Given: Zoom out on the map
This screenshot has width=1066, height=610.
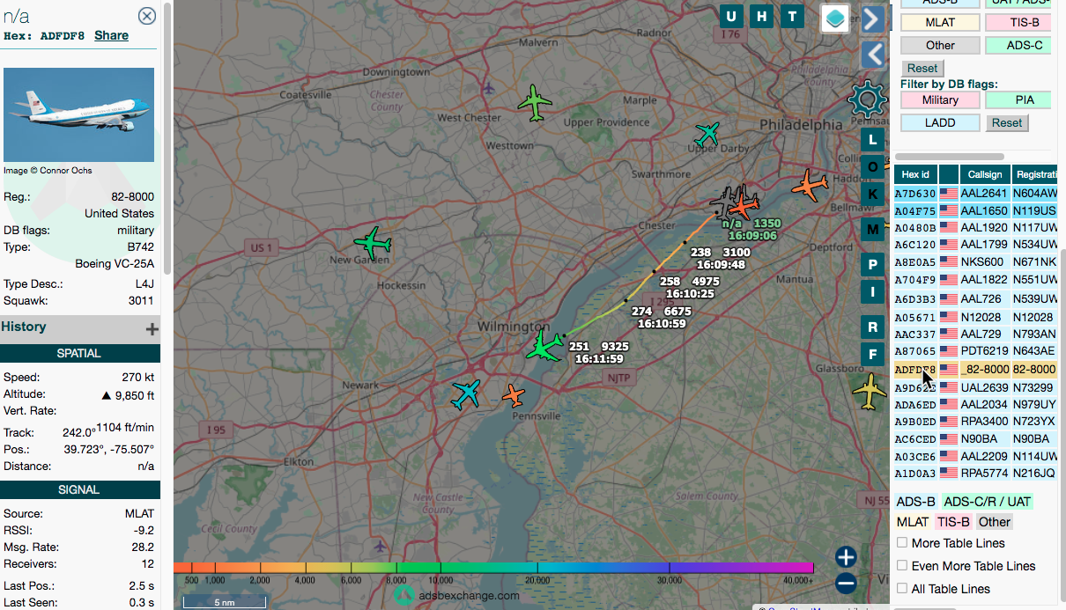Looking at the screenshot, I should point(846,583).
